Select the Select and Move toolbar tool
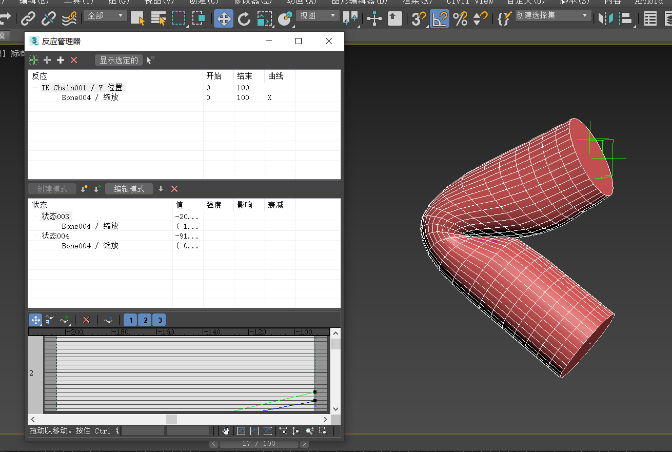672x452 pixels. 223,18
